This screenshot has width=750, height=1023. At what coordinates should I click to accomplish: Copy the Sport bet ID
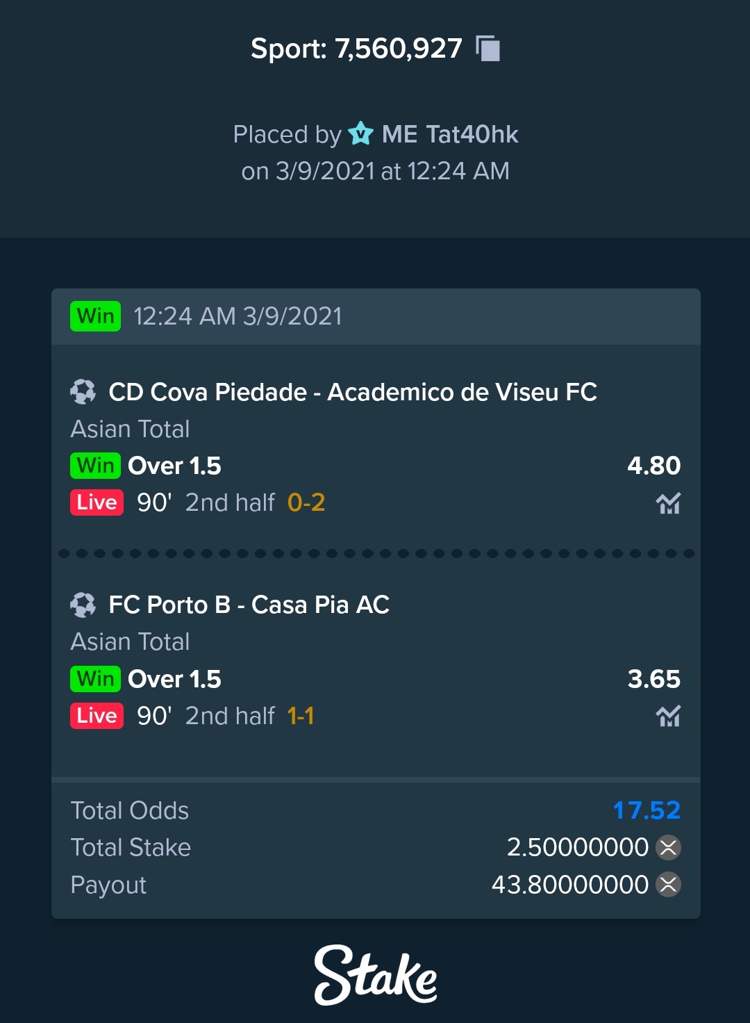tap(487, 49)
